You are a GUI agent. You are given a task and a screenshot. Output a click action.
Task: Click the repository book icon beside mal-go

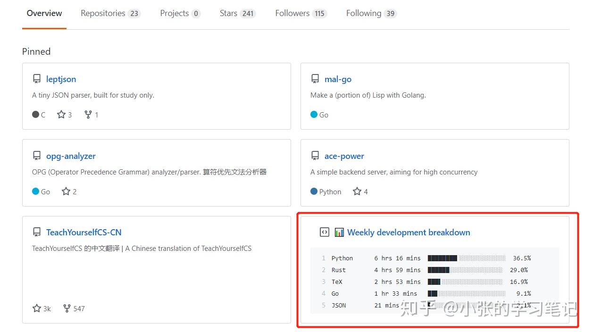[x=315, y=79]
